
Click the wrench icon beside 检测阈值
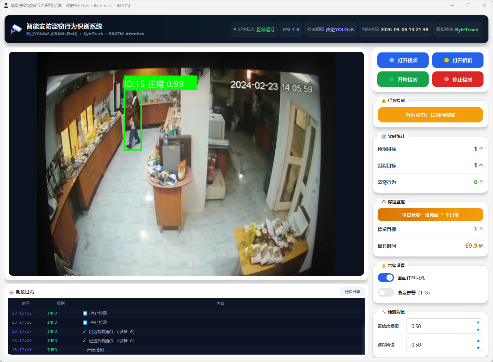point(384,312)
